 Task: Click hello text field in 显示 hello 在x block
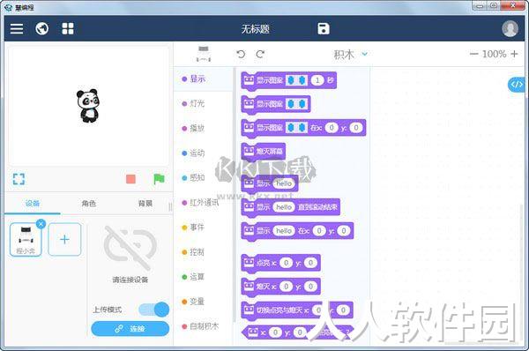283,230
